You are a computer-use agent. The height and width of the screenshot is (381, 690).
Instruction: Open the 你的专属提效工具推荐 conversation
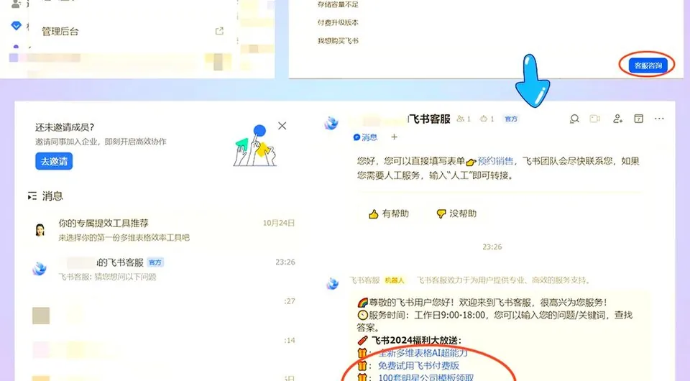pyautogui.click(x=163, y=229)
